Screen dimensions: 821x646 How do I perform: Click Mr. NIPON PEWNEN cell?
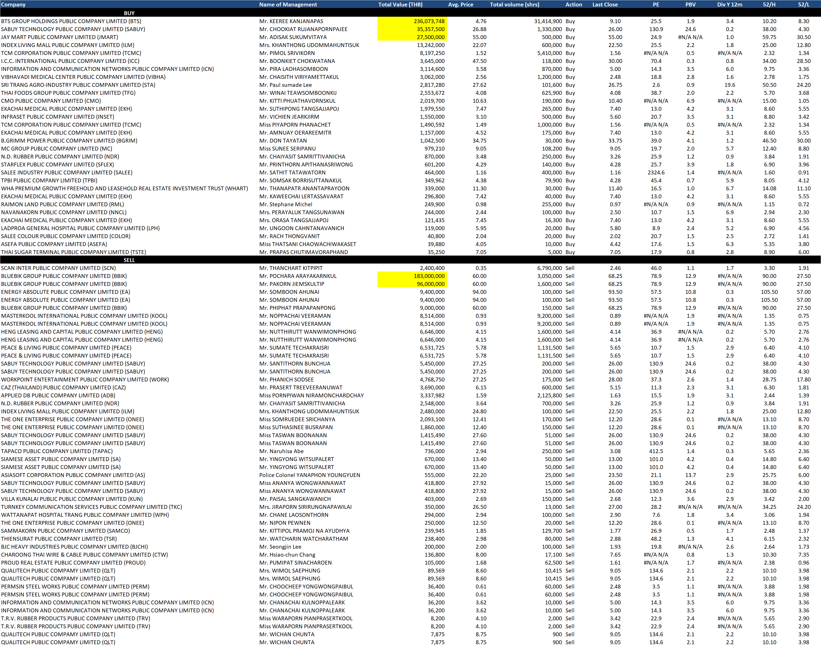tap(285, 523)
